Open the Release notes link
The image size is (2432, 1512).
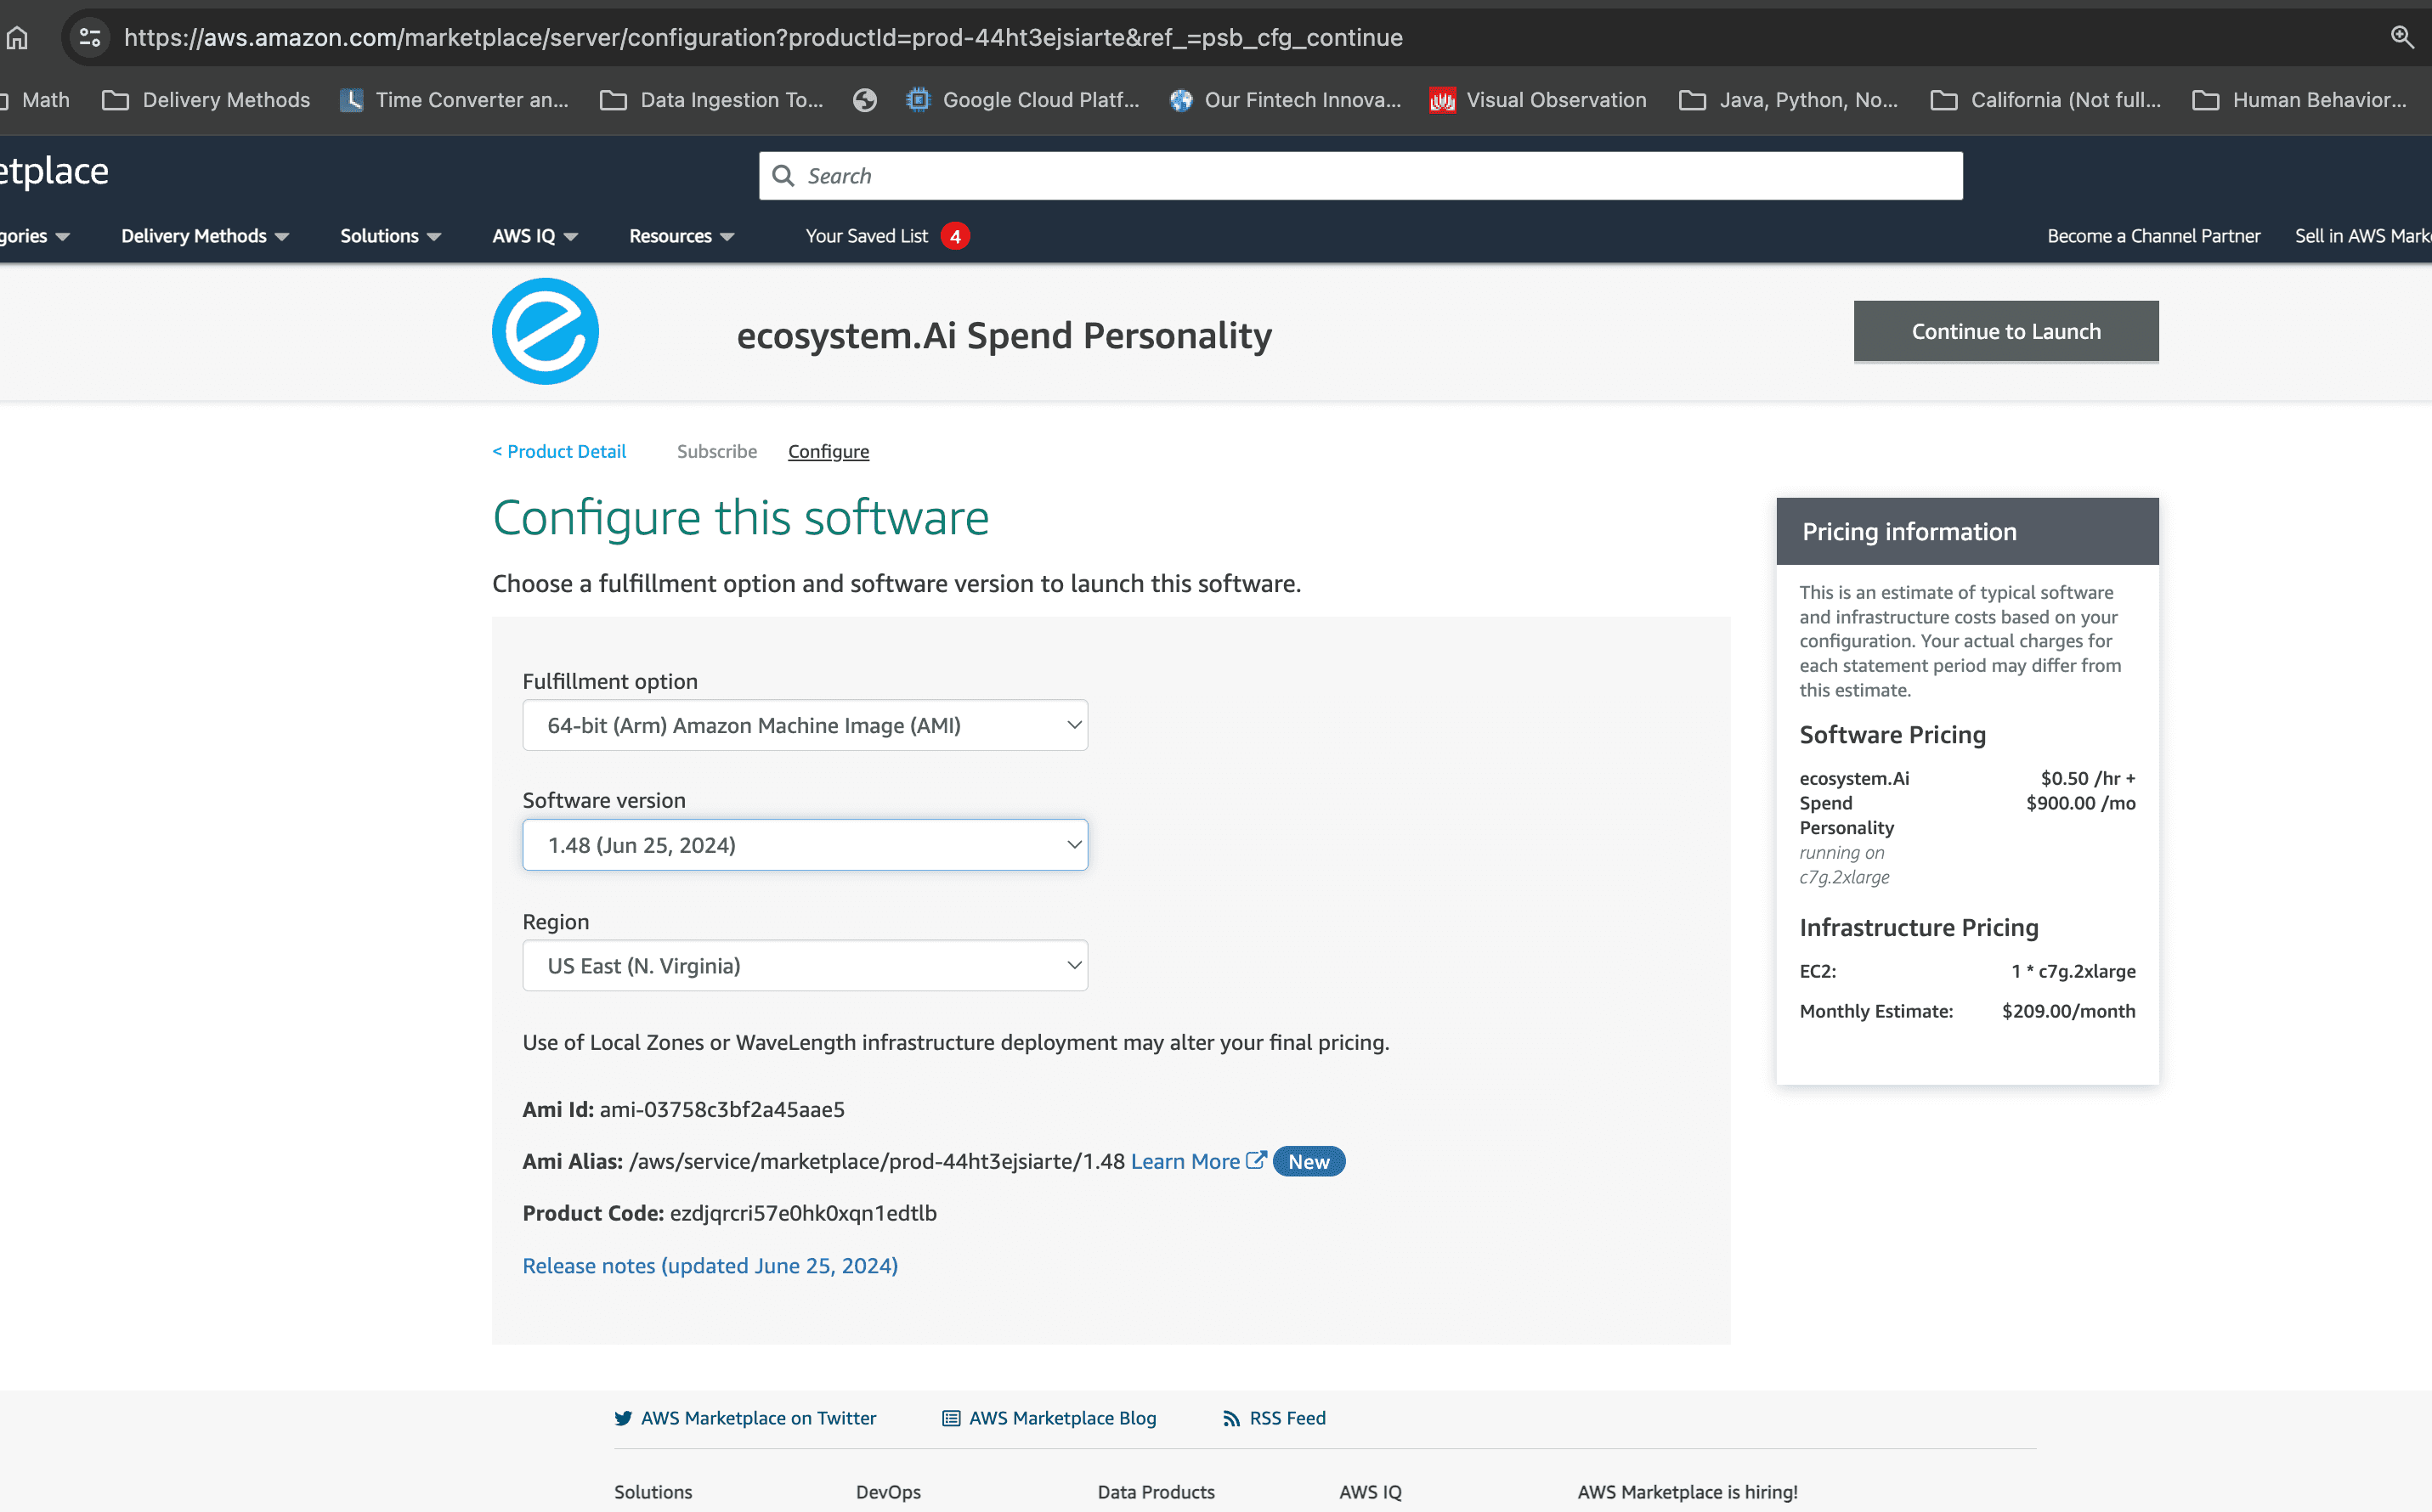coord(710,1266)
